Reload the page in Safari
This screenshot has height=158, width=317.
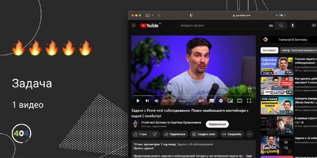pyautogui.click(x=285, y=15)
